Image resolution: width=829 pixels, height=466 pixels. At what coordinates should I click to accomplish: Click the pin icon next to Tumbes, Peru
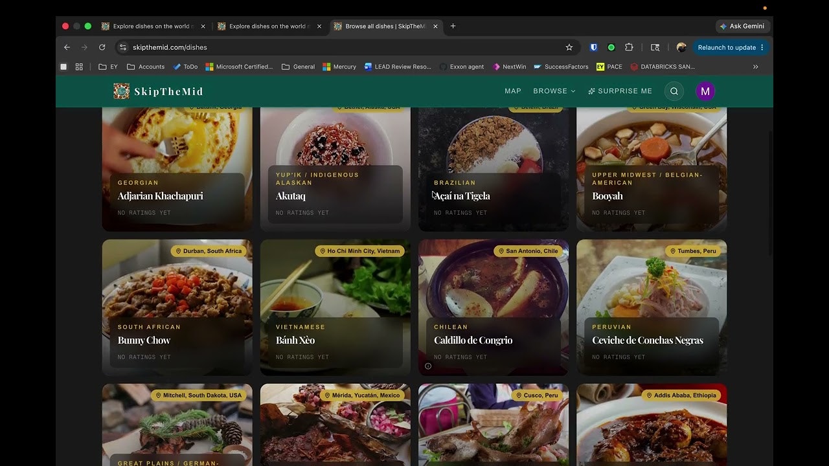tap(673, 251)
